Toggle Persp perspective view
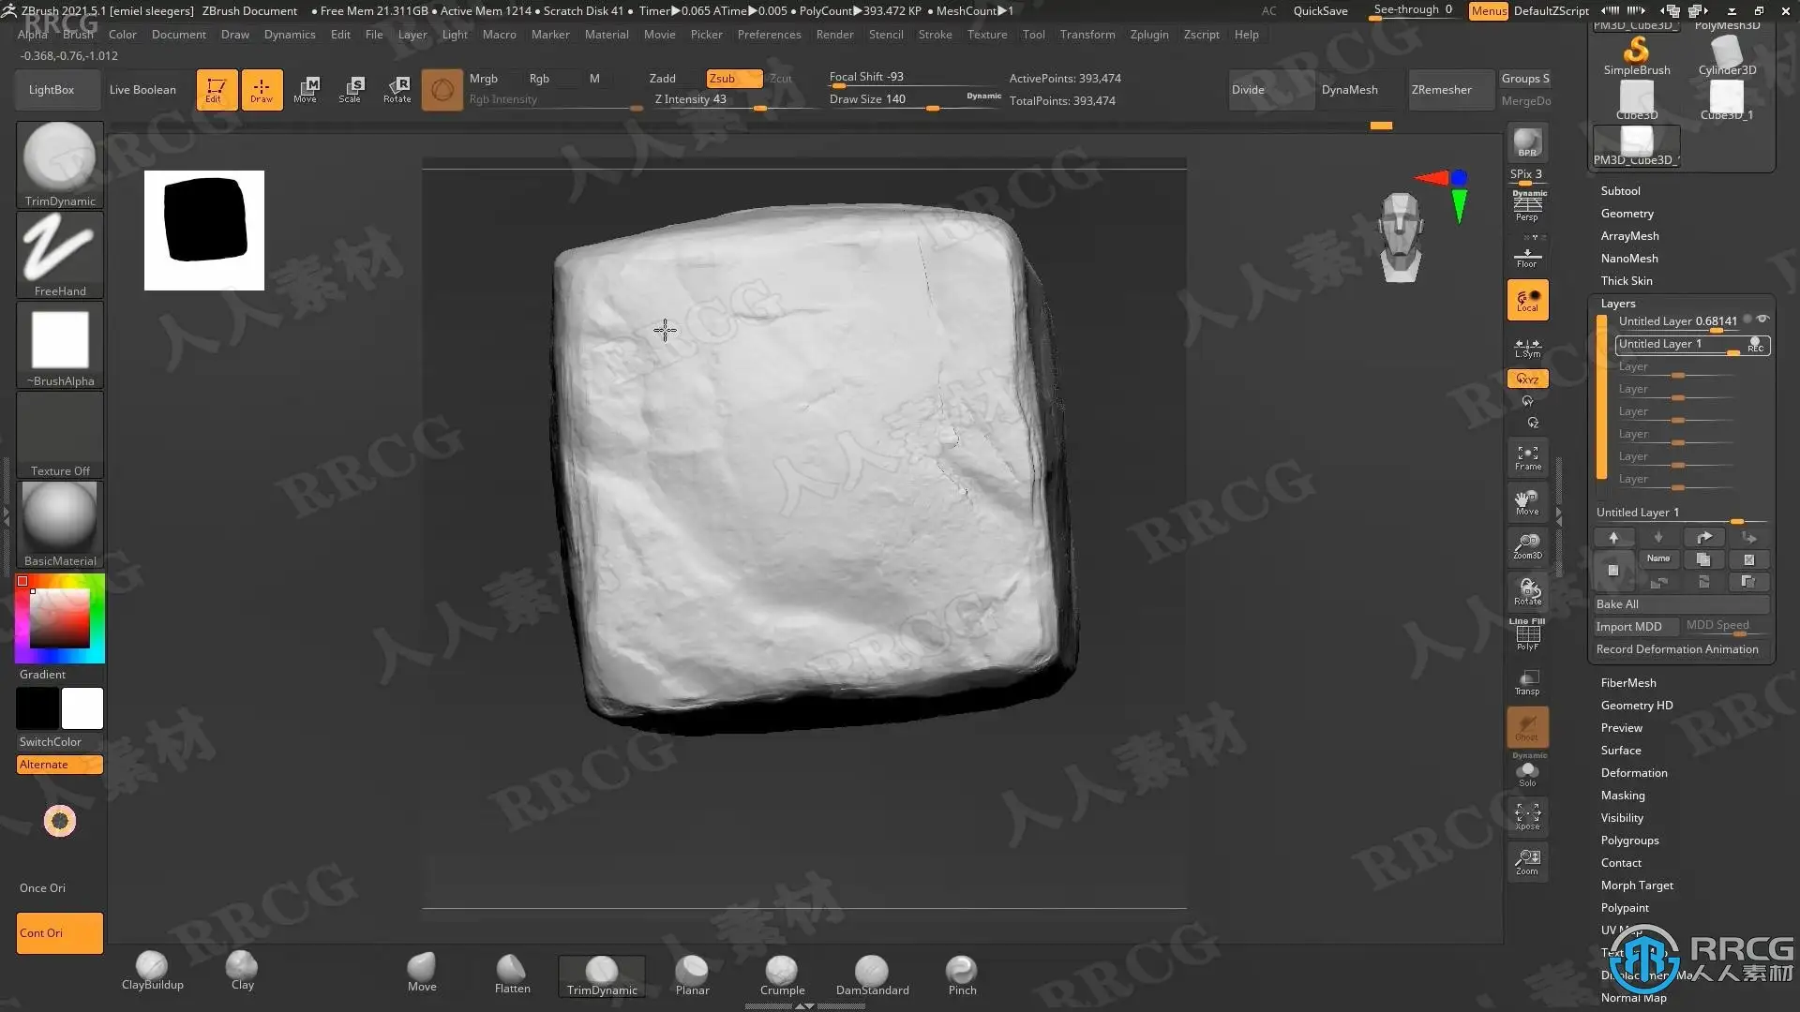1800x1012 pixels. [x=1527, y=206]
